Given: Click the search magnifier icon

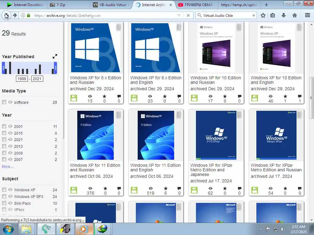Looking at the screenshot, I should click(199, 15).
